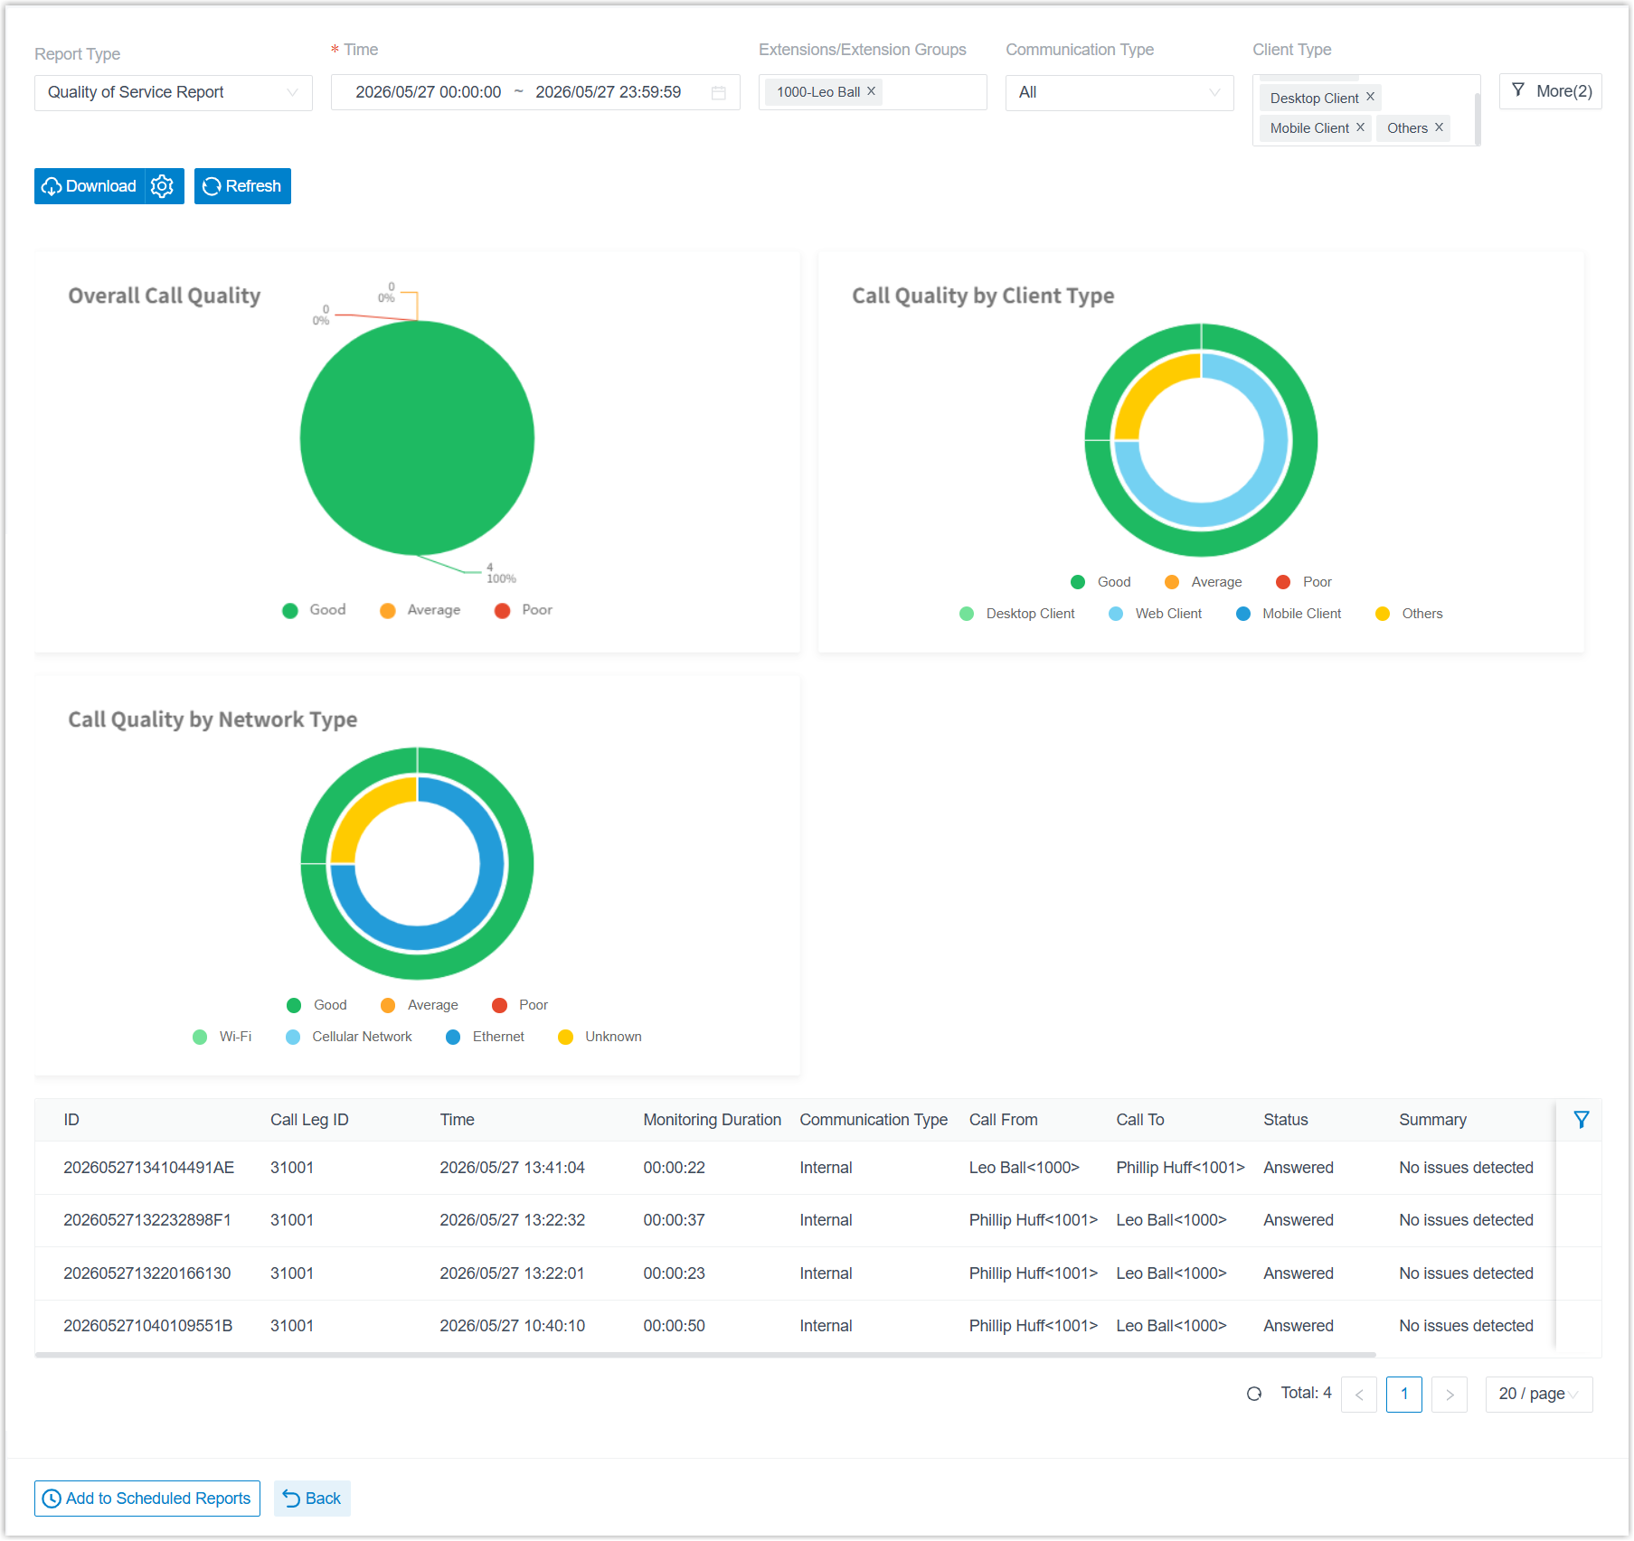Go to next page arrow
Screen dimensions: 1634x1541
1450,1395
